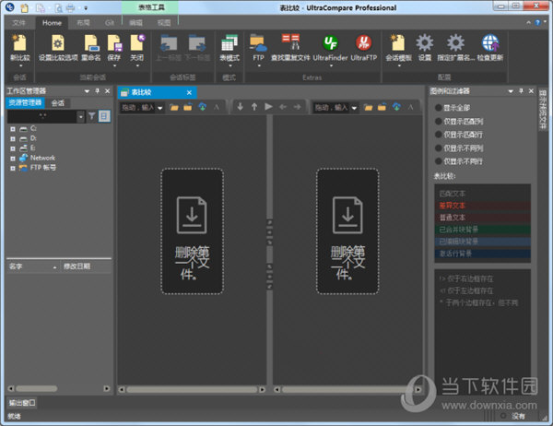553x426 pixels.
Task: Switch to the Git ribbon tab
Action: click(x=110, y=23)
